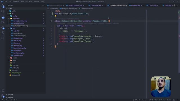Viewport: 180px width, 101px height.
Task: Open index.php in explorer
Action: tap(16, 68)
